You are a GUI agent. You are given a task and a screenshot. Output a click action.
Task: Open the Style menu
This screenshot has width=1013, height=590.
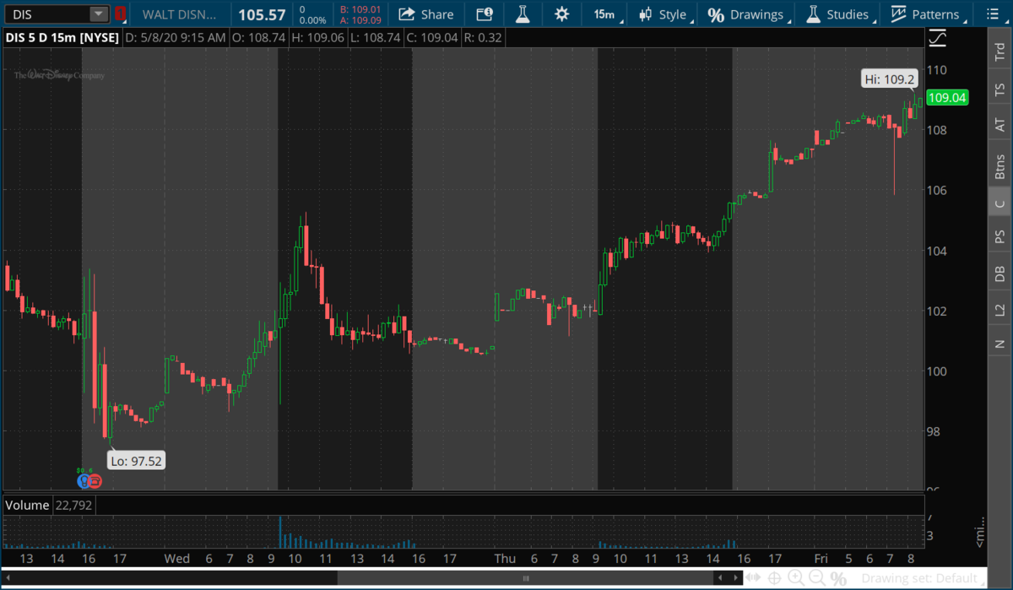(664, 14)
